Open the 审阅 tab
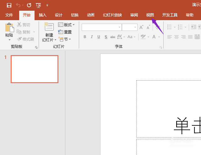Image resolution: width=201 pixels, height=155 pixels. (x=134, y=15)
